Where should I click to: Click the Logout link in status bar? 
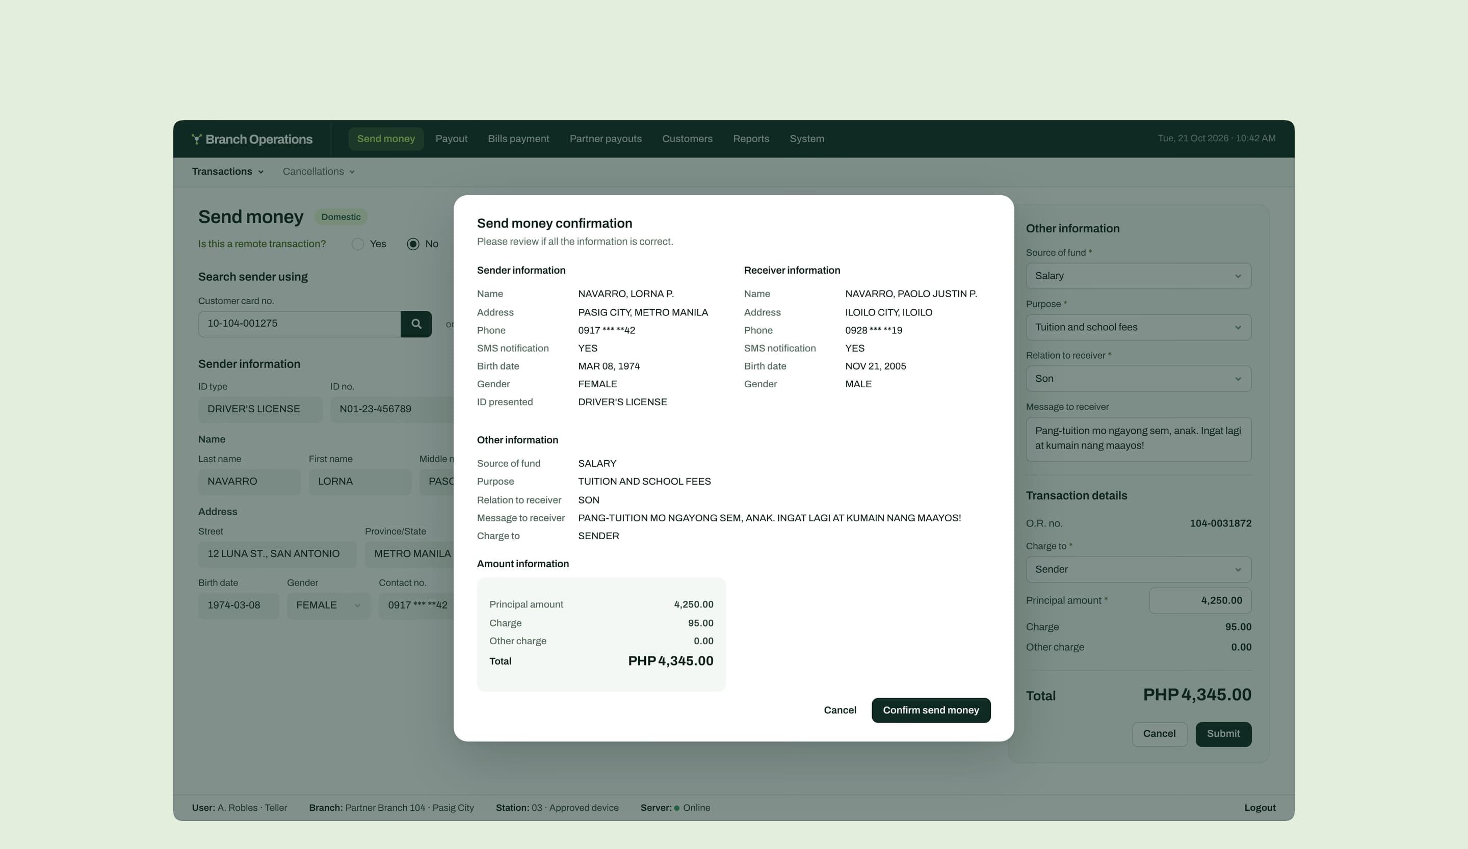click(x=1260, y=808)
